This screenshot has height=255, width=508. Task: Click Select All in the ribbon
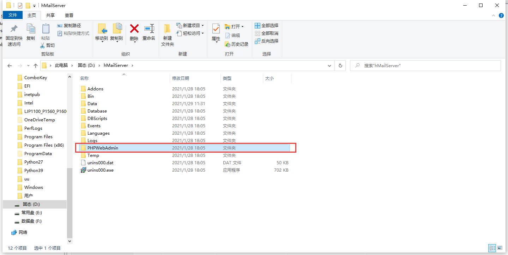(267, 26)
